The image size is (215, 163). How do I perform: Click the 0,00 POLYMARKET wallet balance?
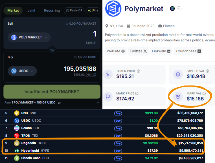[x=81, y=24]
